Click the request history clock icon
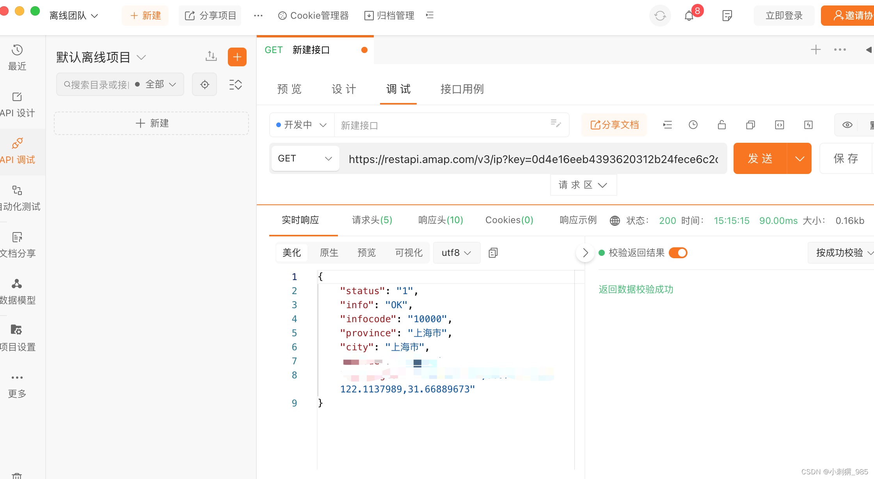 [x=693, y=125]
